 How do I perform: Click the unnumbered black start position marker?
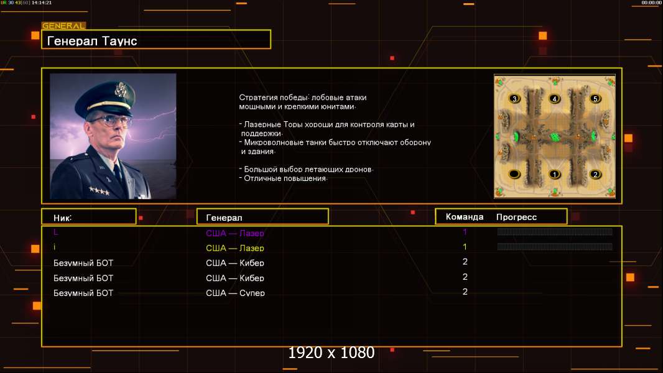click(514, 174)
